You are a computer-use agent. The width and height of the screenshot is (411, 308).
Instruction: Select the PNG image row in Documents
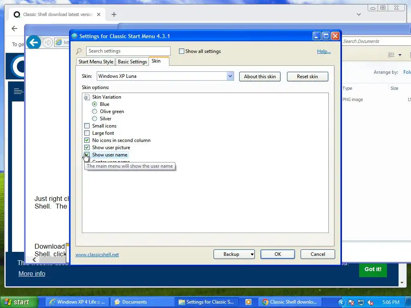[376, 99]
